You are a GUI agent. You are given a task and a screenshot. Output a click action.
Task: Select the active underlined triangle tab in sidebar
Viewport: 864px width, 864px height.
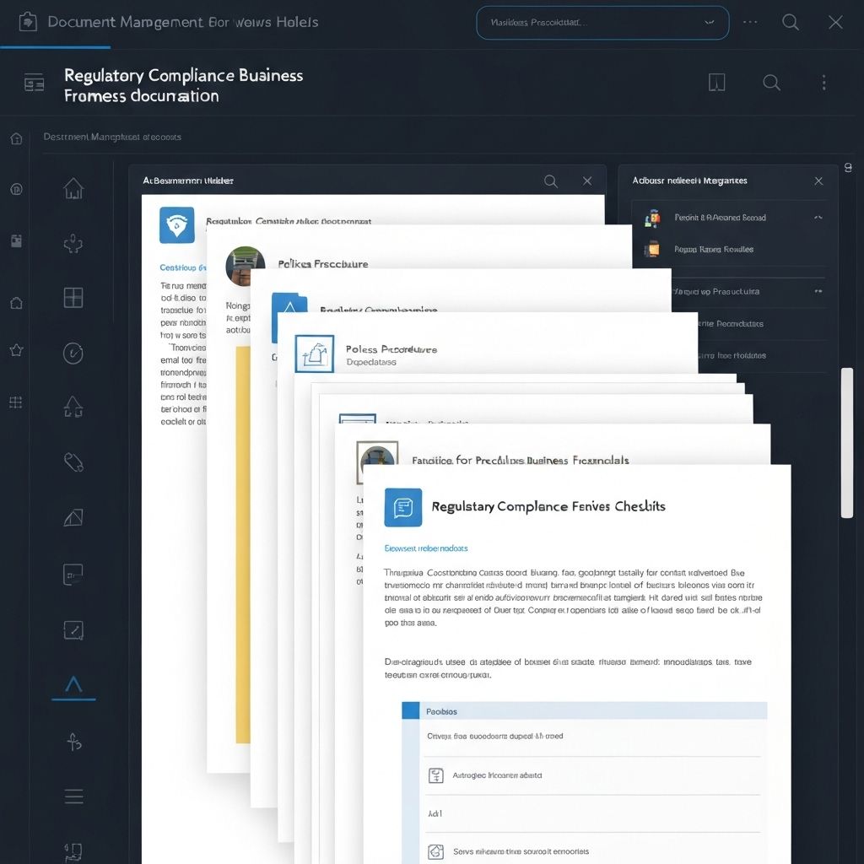[x=73, y=685]
